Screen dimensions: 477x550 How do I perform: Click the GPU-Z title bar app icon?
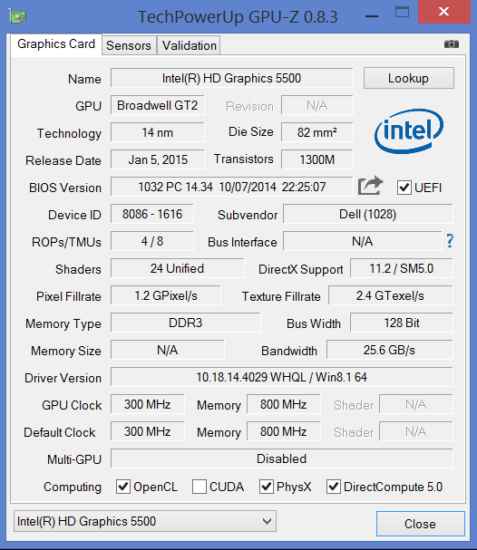(17, 16)
